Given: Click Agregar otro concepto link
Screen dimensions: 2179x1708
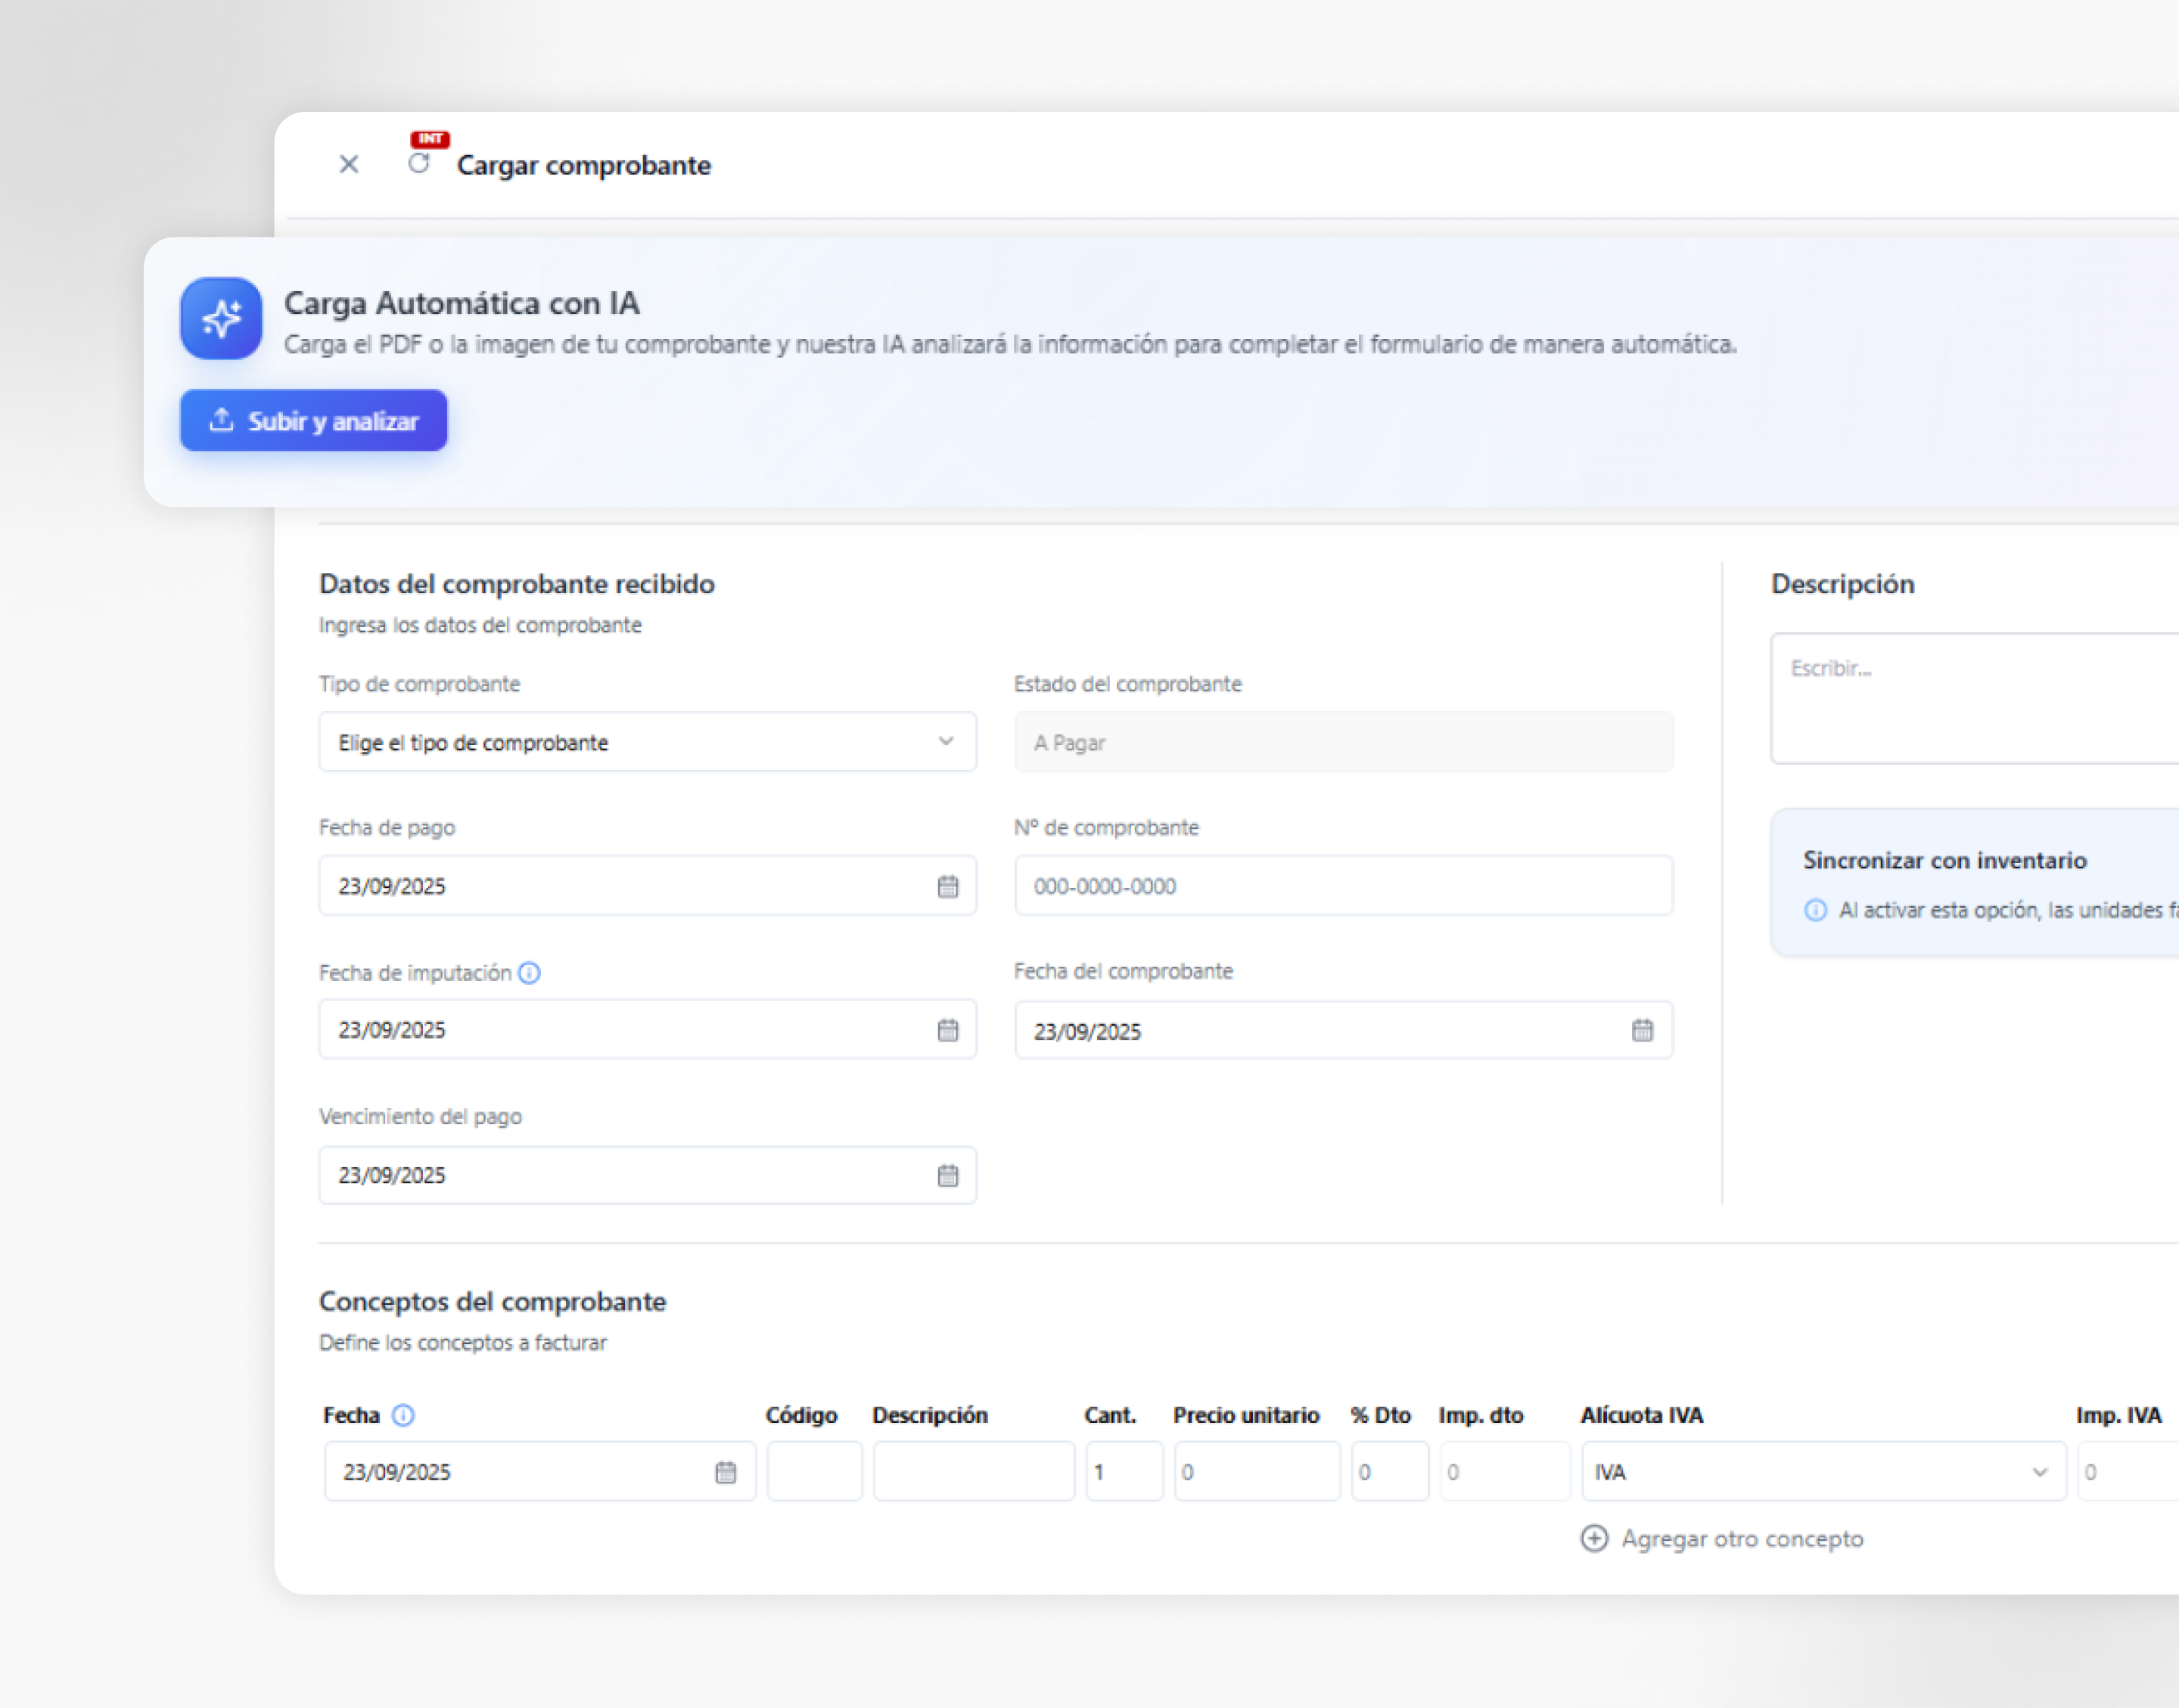Looking at the screenshot, I should (1722, 1538).
